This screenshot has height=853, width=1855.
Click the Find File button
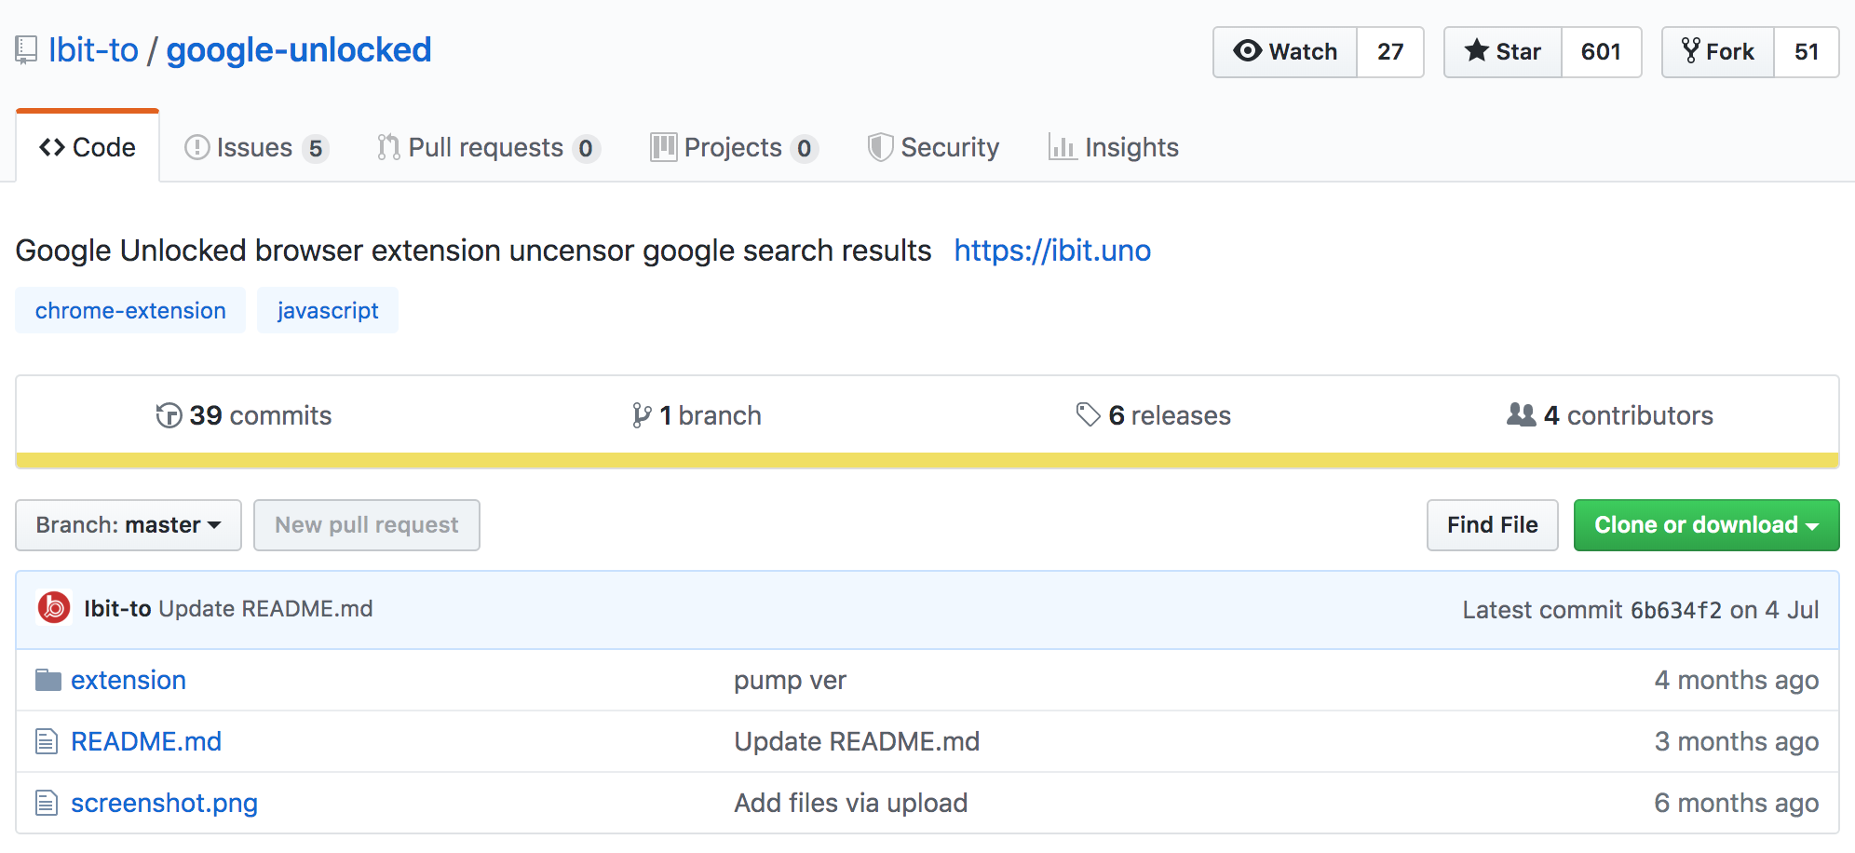(1492, 525)
